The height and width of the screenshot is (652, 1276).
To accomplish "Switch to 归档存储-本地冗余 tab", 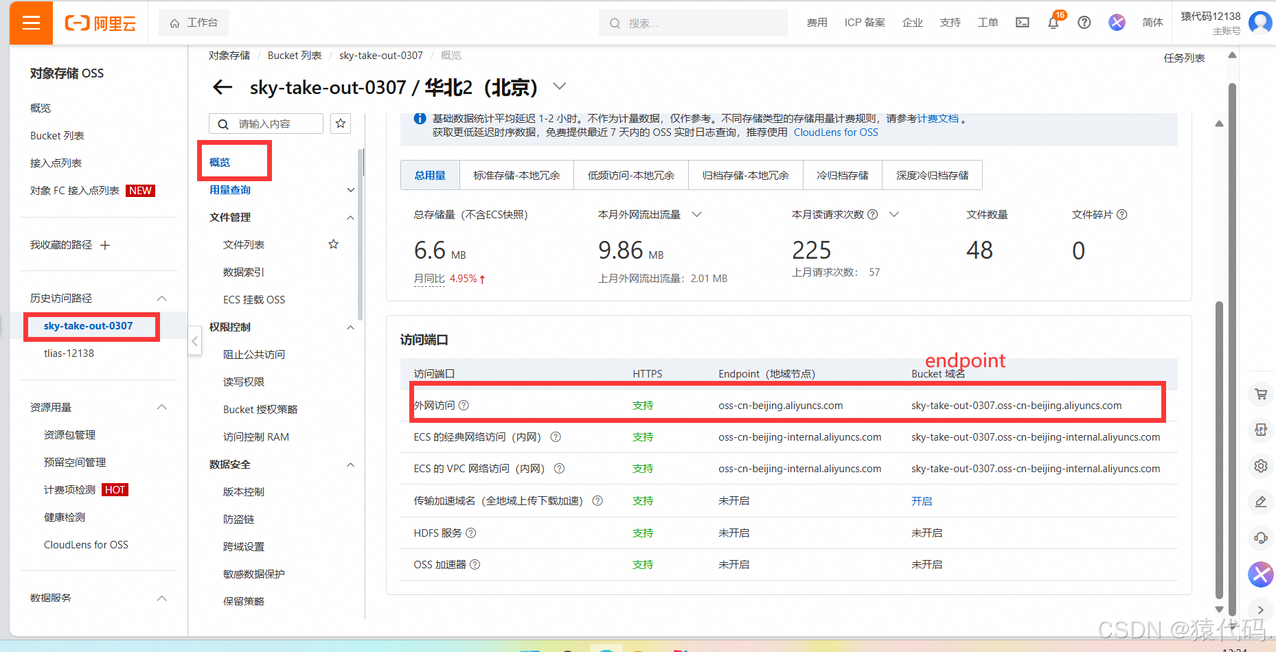I will click(x=746, y=175).
